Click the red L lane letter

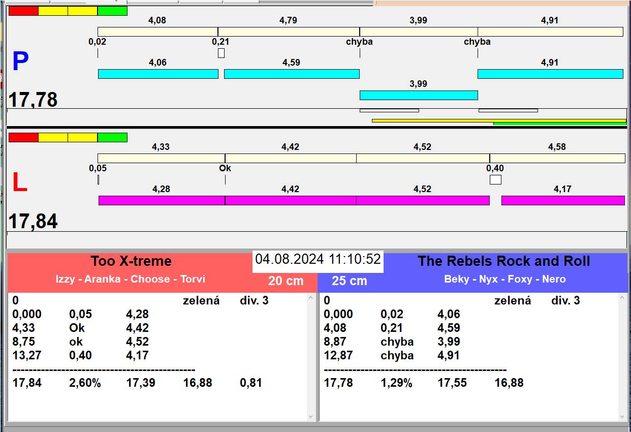[x=19, y=183]
